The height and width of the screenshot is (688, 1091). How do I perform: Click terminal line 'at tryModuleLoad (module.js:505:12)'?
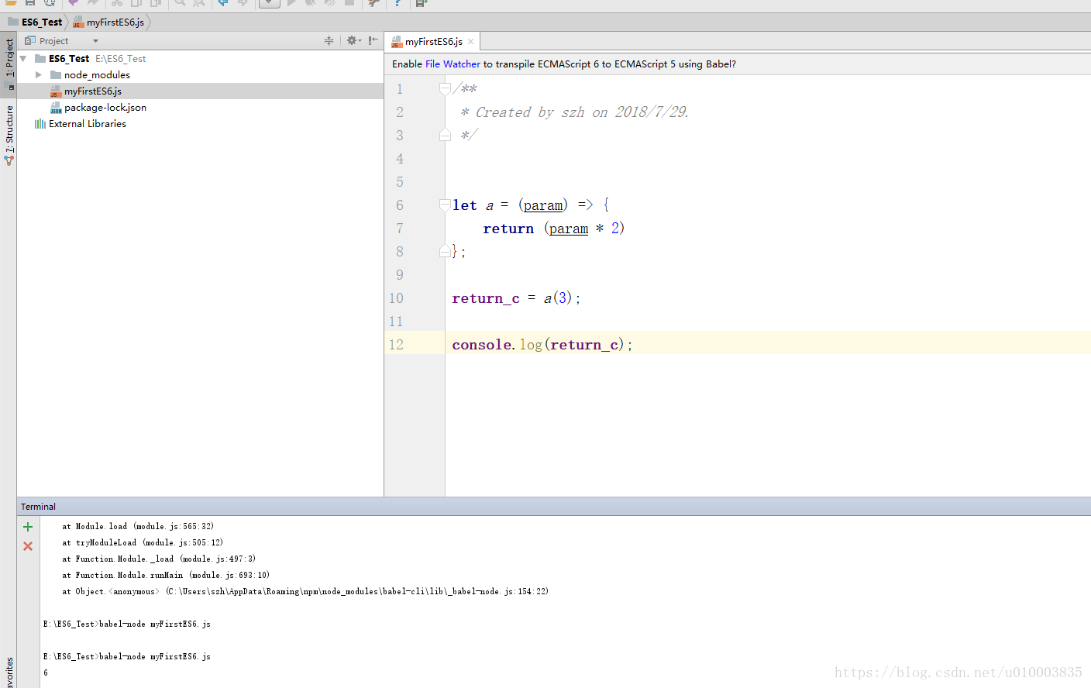coord(143,542)
